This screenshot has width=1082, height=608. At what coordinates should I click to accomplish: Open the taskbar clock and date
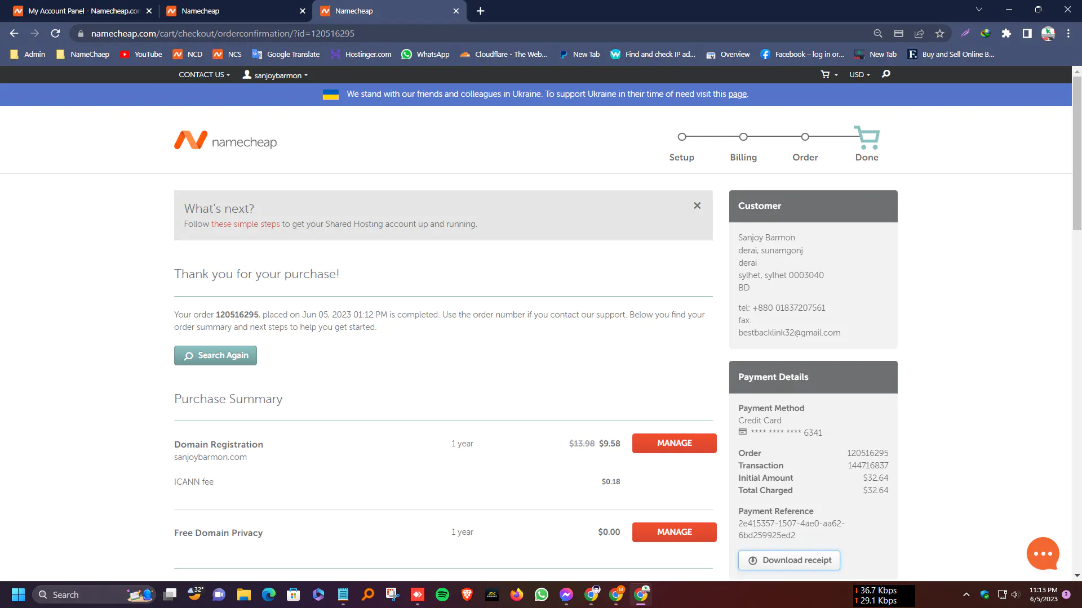[x=1043, y=594]
